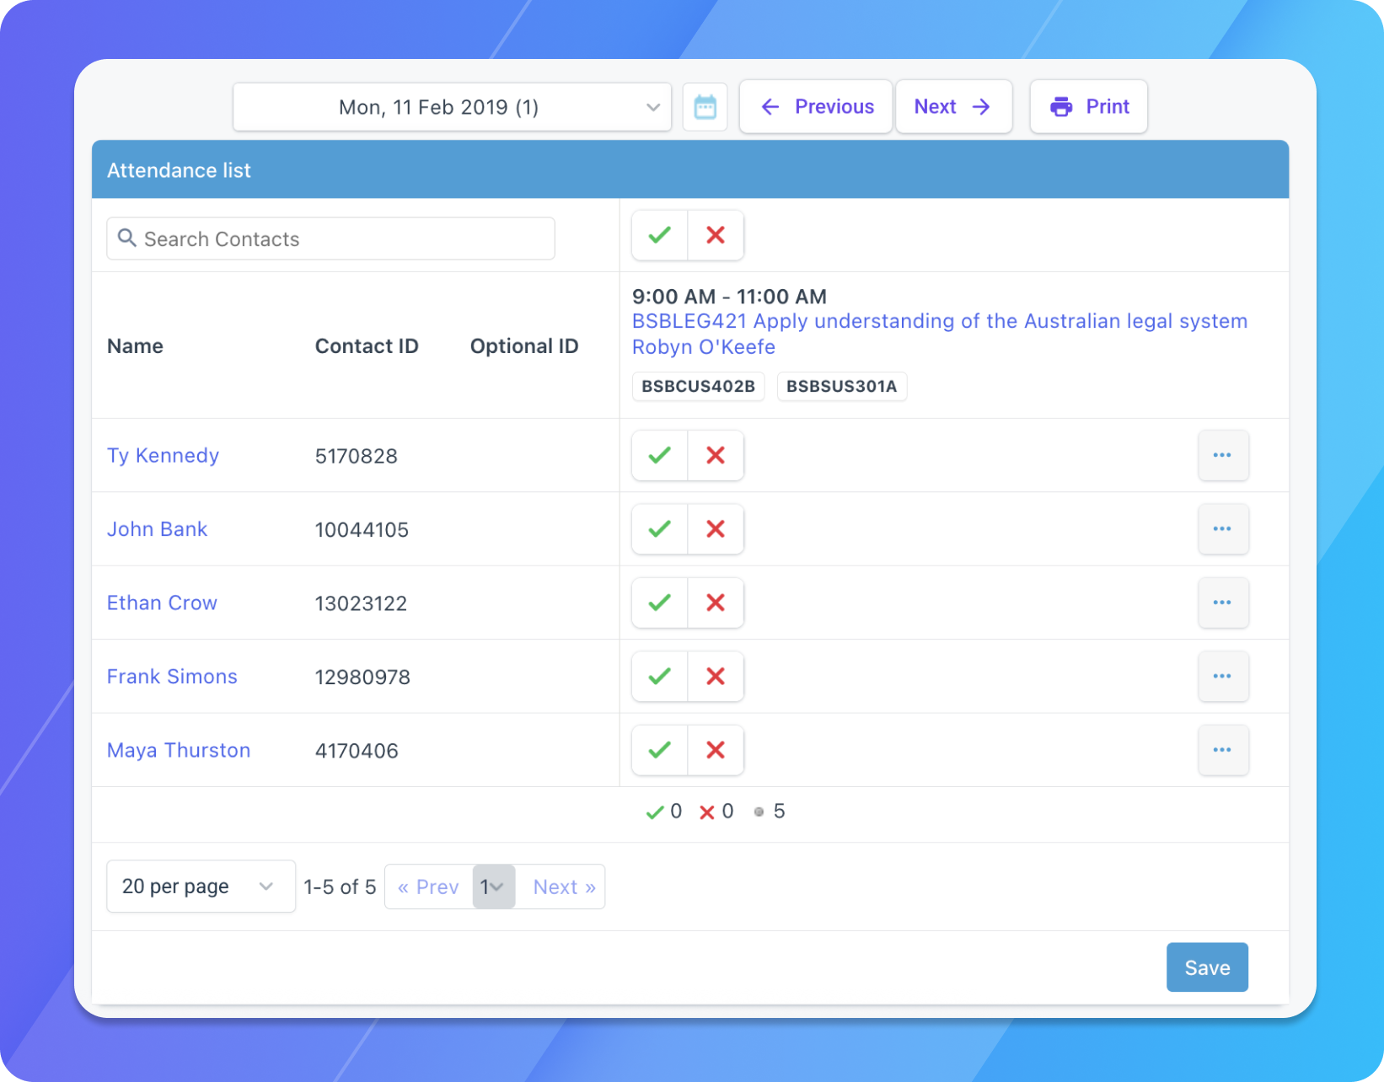Screen dimensions: 1384x1082
Task: Focus the Search Contacts field
Action: pos(330,239)
